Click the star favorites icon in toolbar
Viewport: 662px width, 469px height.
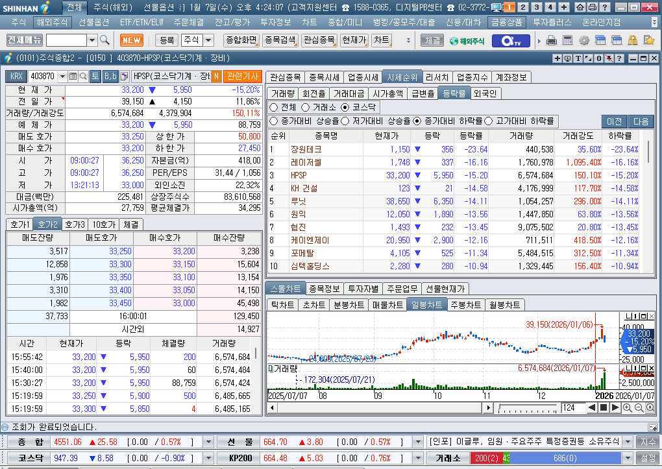tap(649, 40)
